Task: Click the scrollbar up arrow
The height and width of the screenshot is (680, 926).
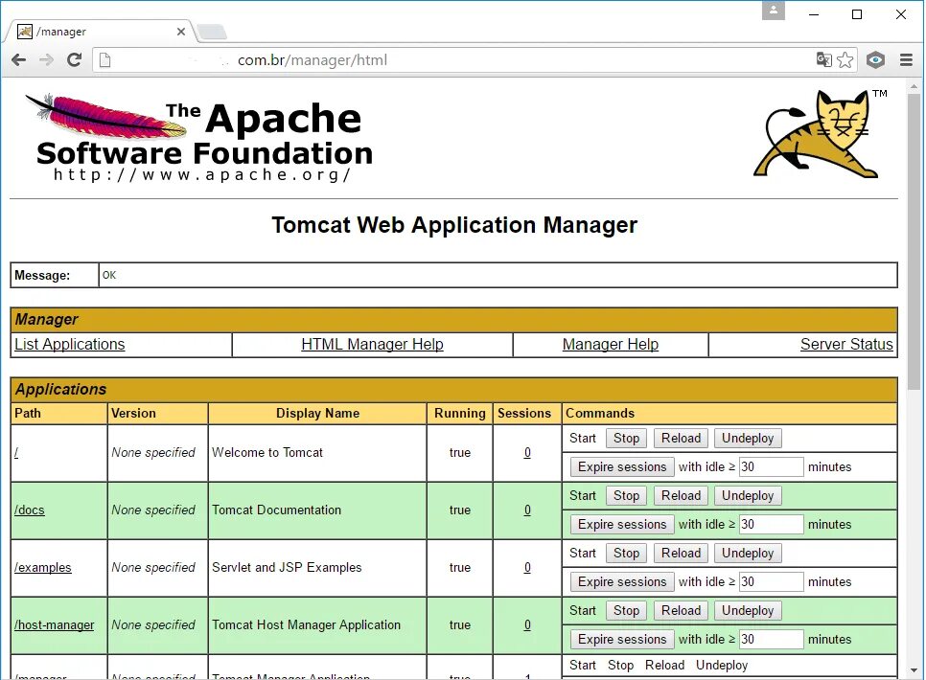Action: coord(914,86)
